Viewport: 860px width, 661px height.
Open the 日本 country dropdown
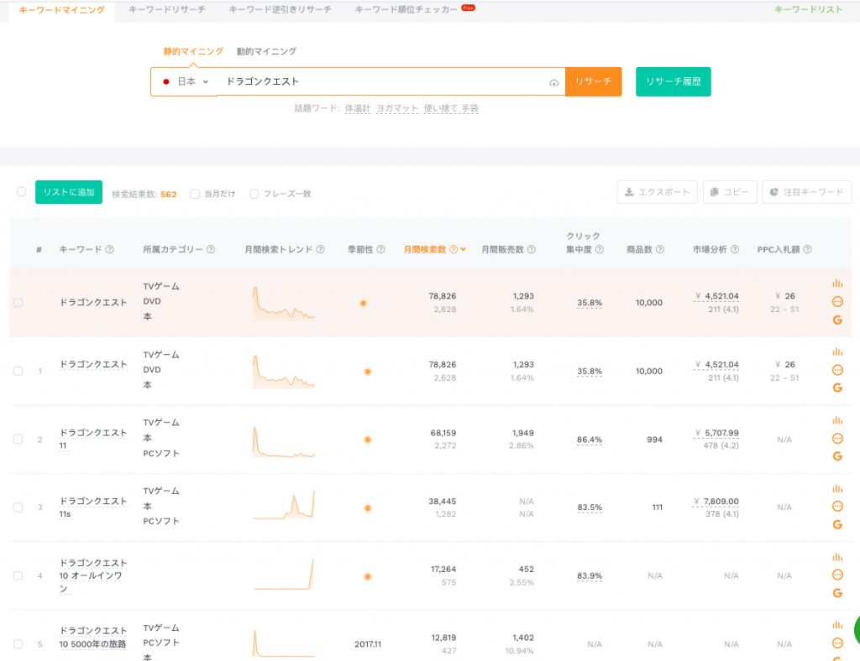pyautogui.click(x=185, y=82)
